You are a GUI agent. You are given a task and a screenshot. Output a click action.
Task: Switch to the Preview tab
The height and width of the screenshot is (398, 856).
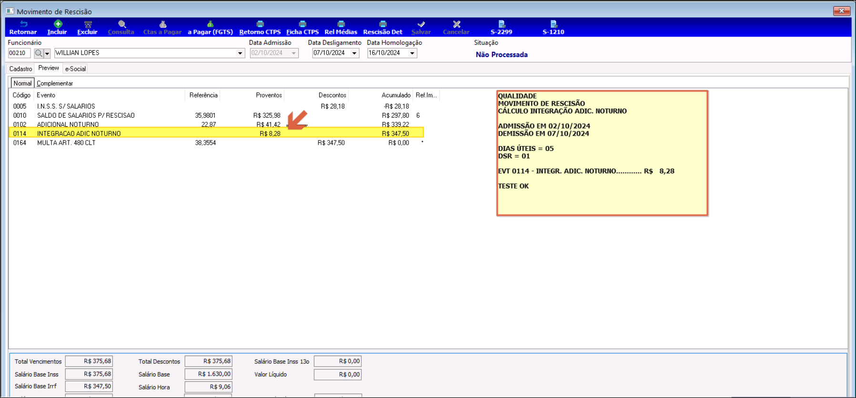(x=49, y=68)
